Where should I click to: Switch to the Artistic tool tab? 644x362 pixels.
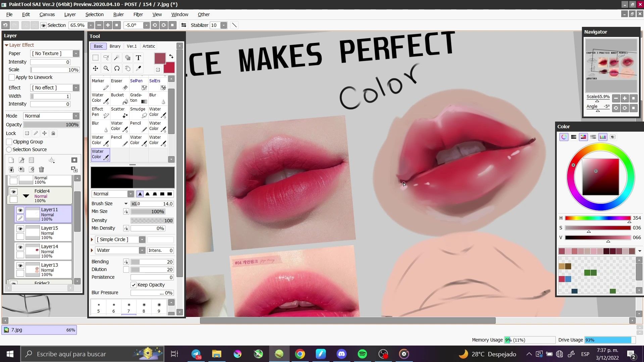149,46
